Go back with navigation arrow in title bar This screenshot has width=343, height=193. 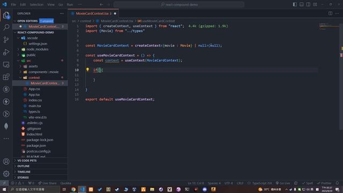tap(101, 4)
